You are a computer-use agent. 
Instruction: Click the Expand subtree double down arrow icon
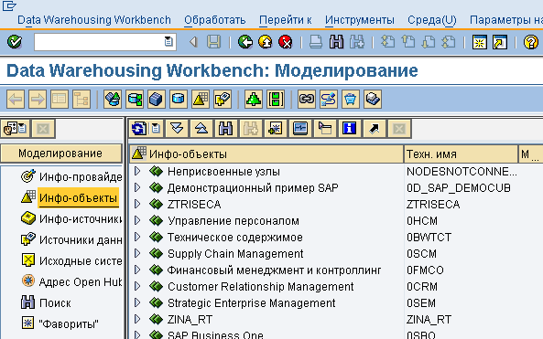177,129
